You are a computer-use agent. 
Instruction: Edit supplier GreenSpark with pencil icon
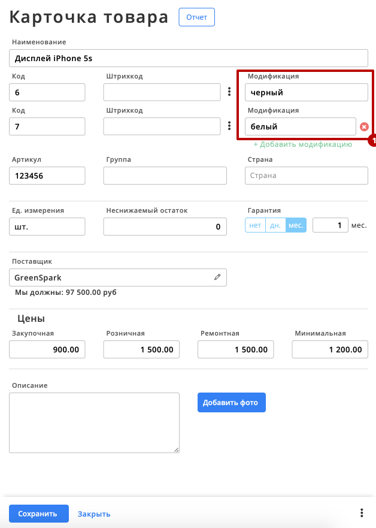click(x=217, y=277)
